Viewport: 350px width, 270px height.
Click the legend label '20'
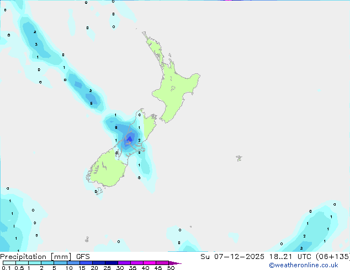94,268
